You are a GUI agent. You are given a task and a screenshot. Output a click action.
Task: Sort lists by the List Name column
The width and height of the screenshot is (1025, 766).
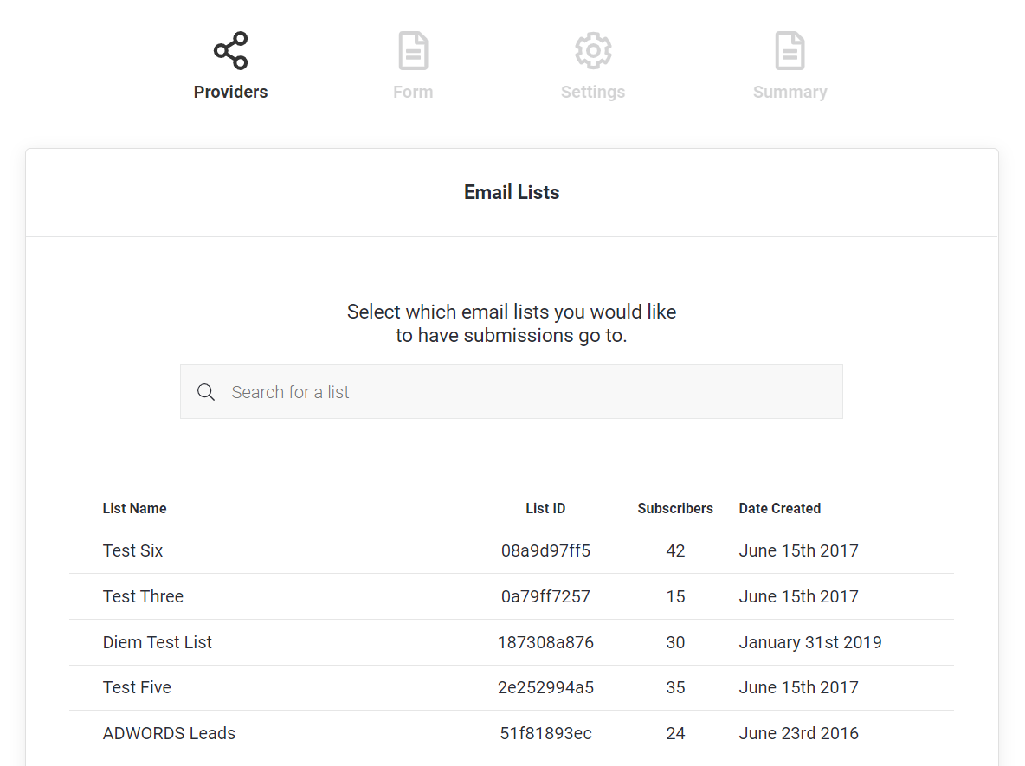(134, 508)
